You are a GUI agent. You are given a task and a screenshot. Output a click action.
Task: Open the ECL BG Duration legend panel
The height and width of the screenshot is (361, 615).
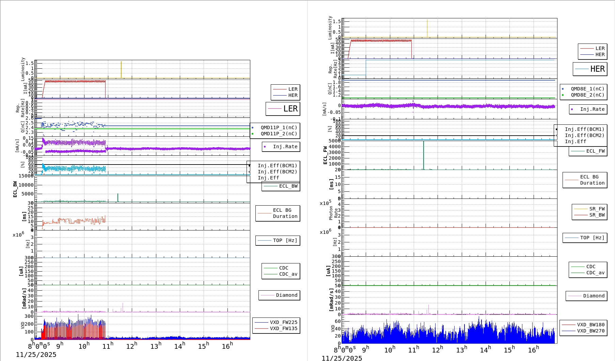pos(278,213)
